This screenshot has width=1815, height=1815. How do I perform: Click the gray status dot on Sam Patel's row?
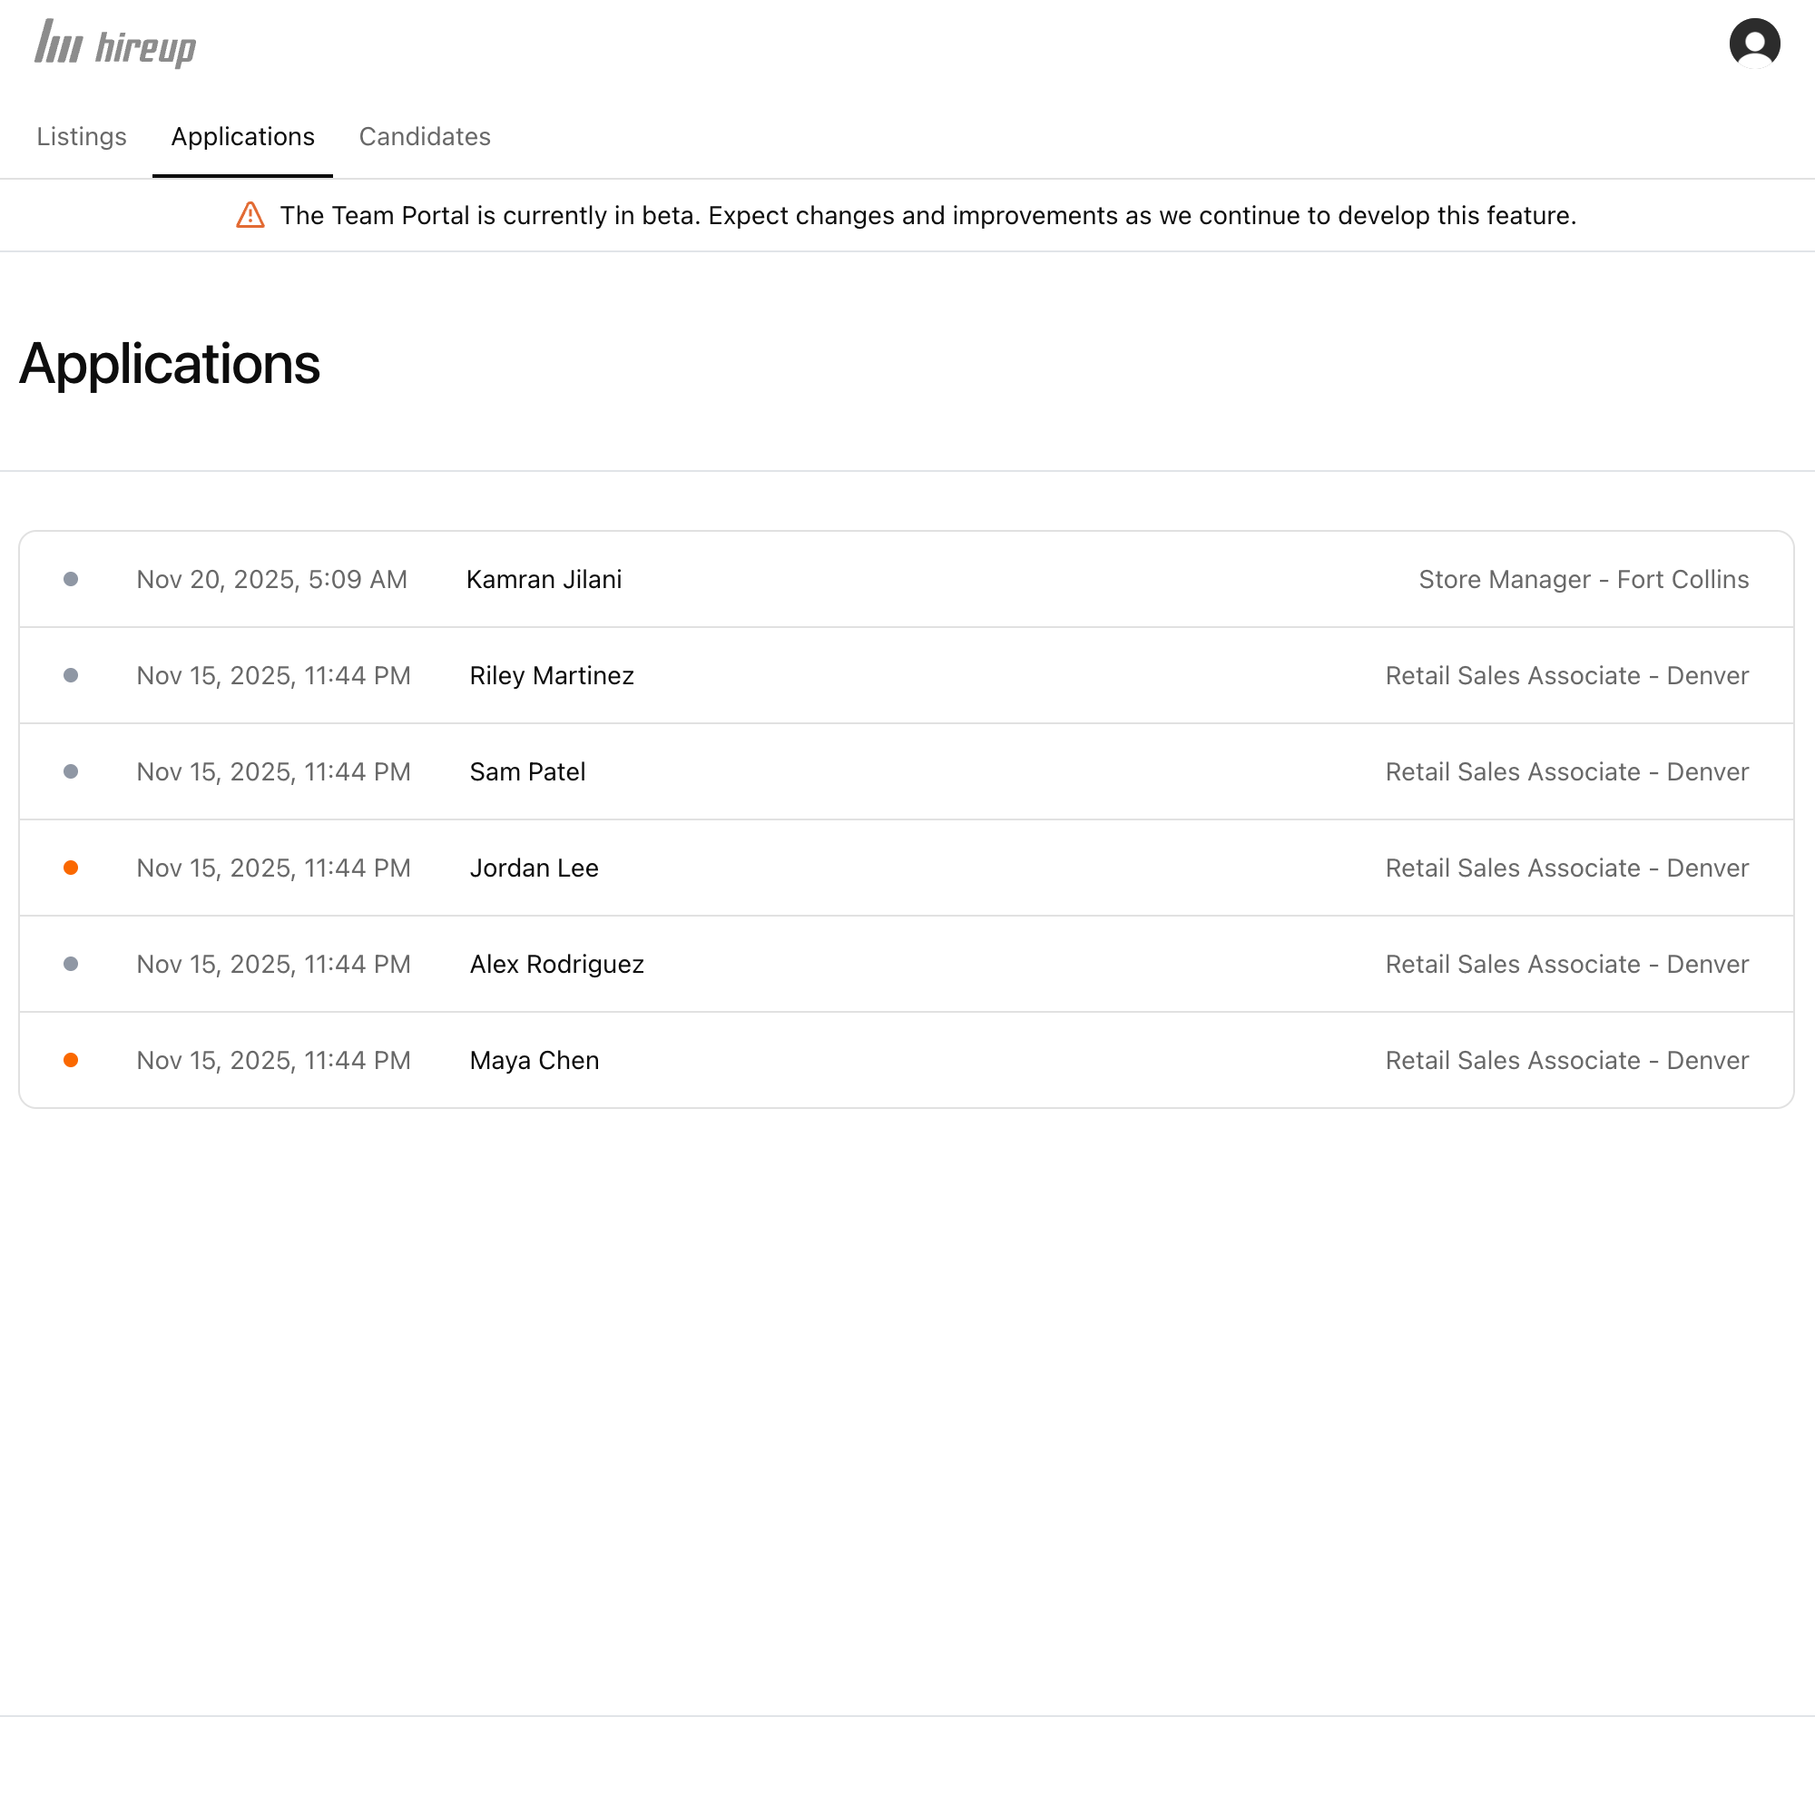click(x=72, y=771)
